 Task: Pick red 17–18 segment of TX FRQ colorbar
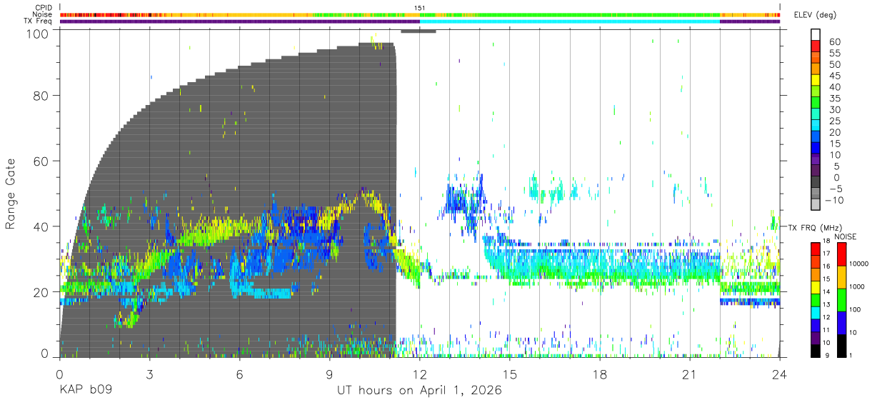[x=816, y=249]
